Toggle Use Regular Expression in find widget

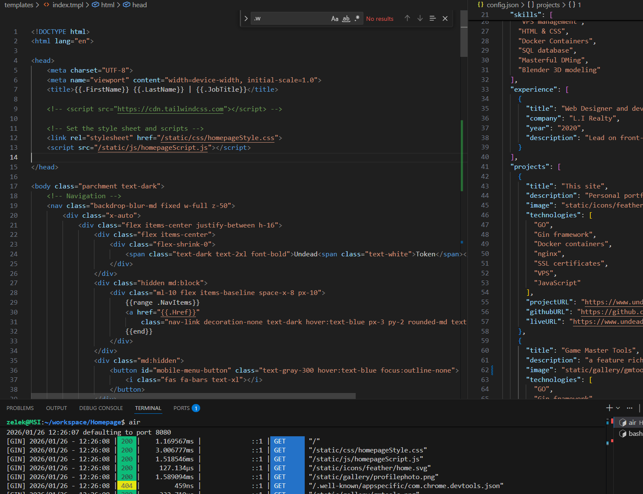click(357, 19)
